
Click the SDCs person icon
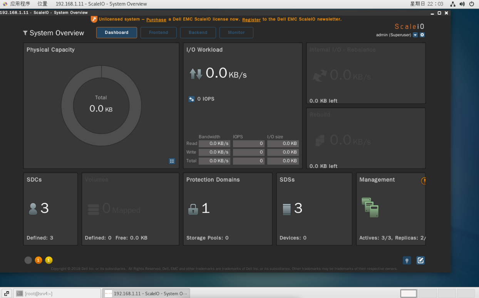coord(33,209)
